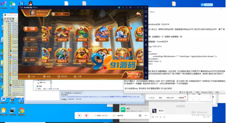The width and height of the screenshot is (228, 123).
Task: Select 多人 category tab in game
Action: pos(31,49)
